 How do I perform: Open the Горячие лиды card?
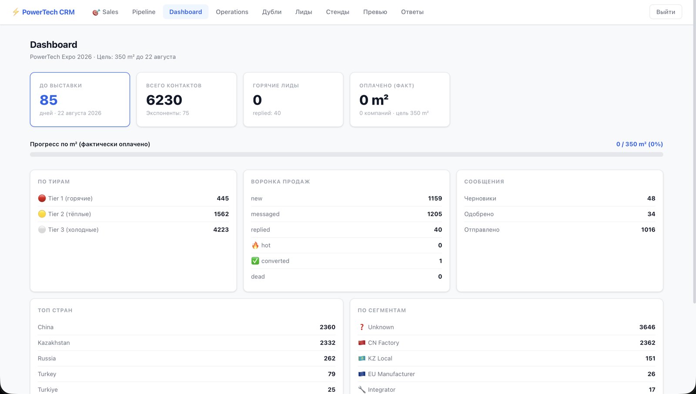(293, 99)
